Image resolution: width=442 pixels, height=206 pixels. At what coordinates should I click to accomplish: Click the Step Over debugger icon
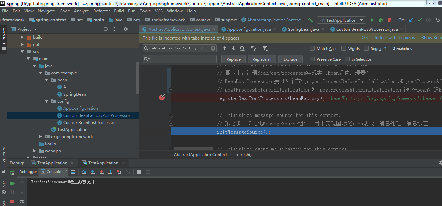[x=84, y=172]
